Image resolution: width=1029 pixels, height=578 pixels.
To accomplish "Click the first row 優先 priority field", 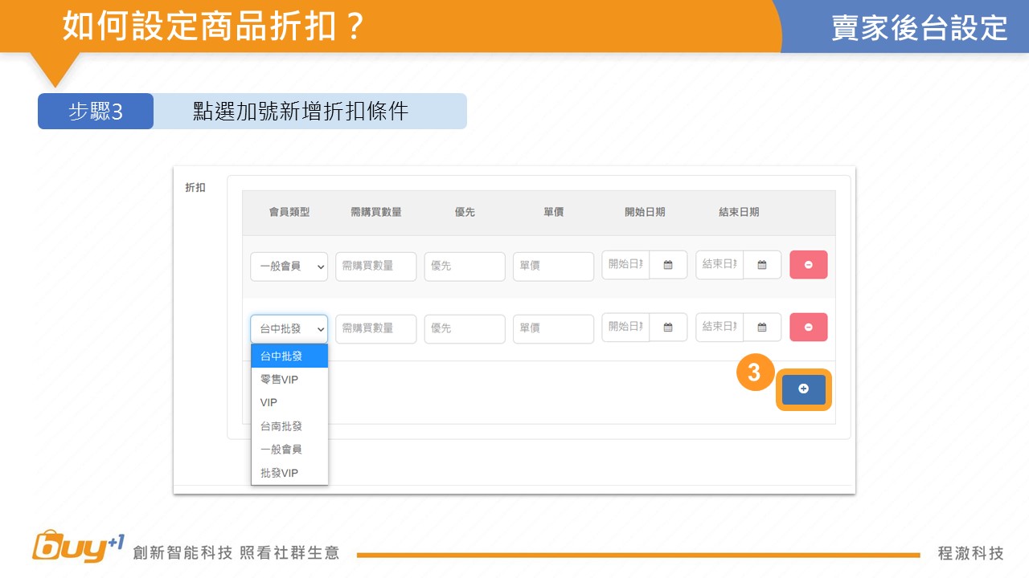I will 465,267.
